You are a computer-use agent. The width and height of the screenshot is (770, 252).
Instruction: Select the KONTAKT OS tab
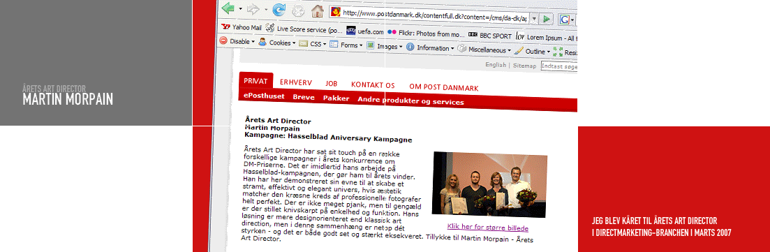pos(373,85)
